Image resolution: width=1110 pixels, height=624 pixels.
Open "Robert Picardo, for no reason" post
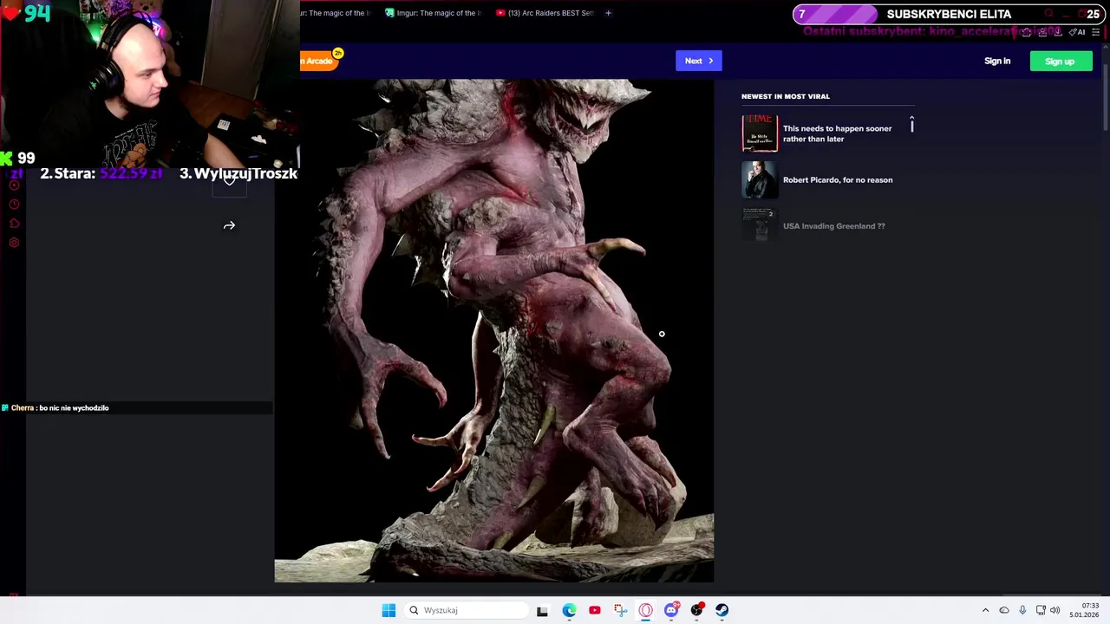pyautogui.click(x=838, y=180)
